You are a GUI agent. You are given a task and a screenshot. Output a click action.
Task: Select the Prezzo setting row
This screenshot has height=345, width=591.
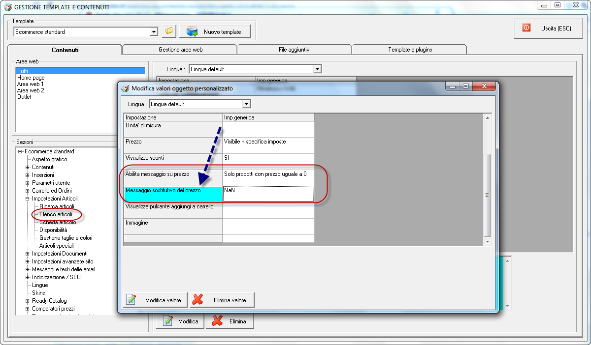[x=219, y=145]
